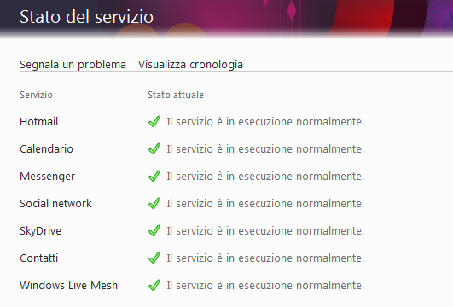Select the Social network service name

pos(55,203)
